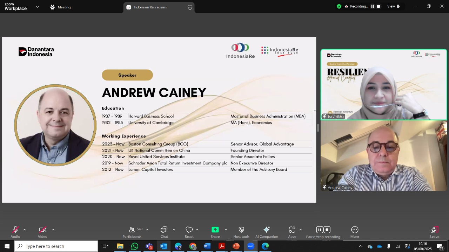Open the React emoji menu

click(x=189, y=232)
